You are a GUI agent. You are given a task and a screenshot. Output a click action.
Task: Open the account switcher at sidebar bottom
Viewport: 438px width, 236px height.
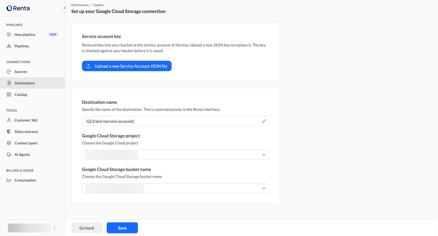tap(32, 228)
